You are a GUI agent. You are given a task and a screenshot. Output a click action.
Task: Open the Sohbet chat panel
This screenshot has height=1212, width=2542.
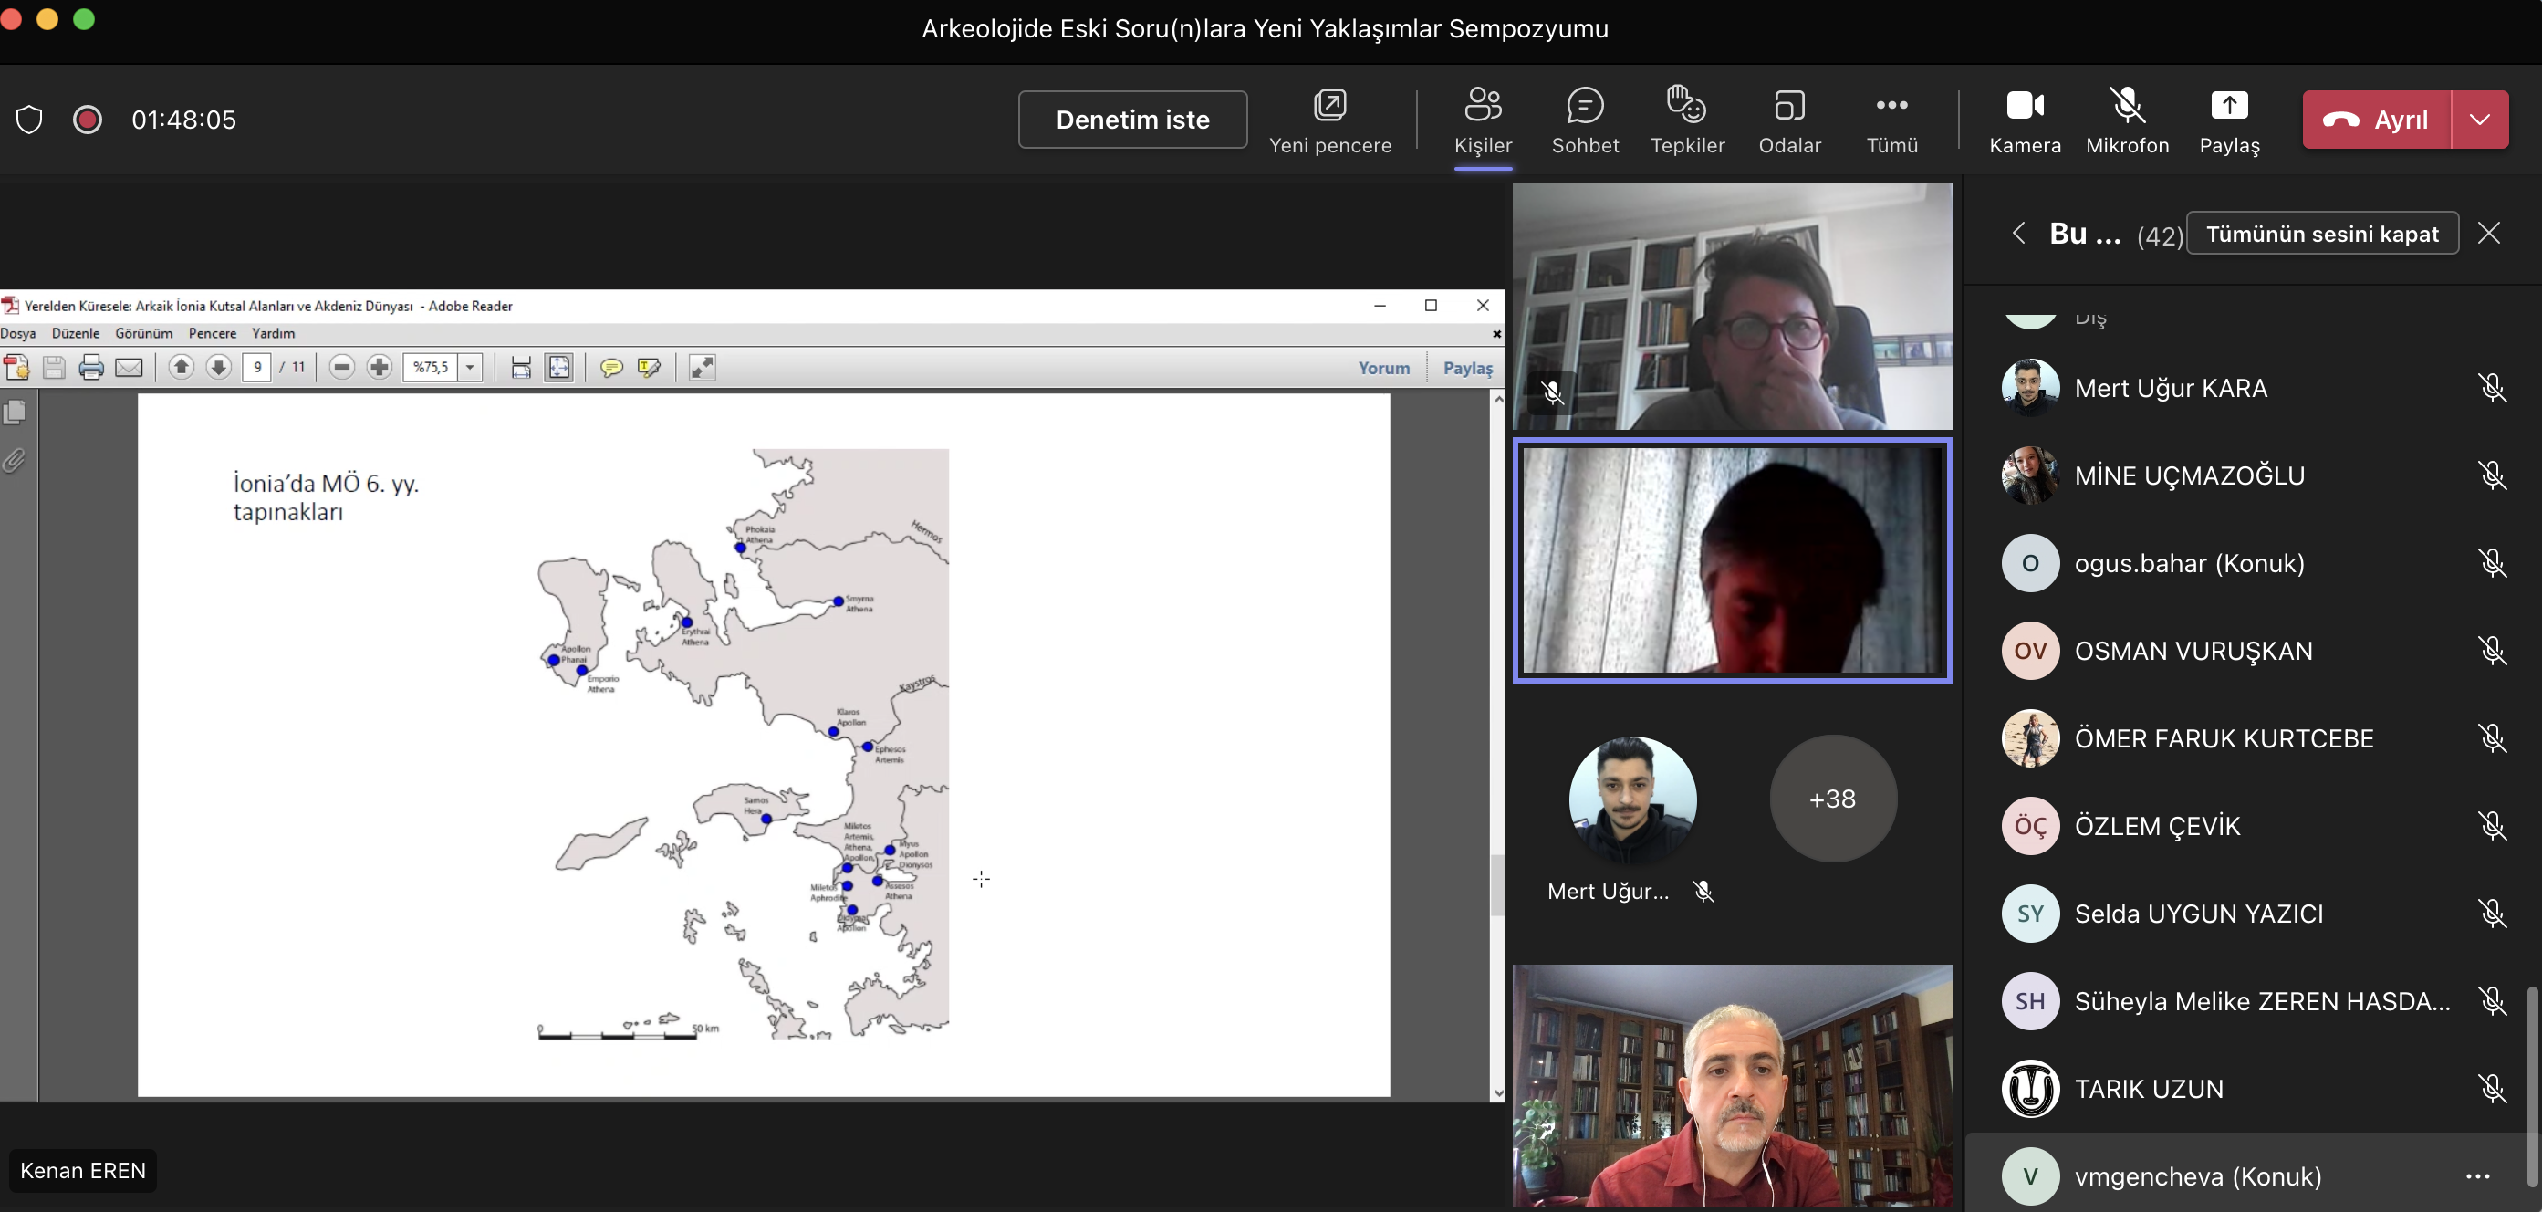(1585, 120)
